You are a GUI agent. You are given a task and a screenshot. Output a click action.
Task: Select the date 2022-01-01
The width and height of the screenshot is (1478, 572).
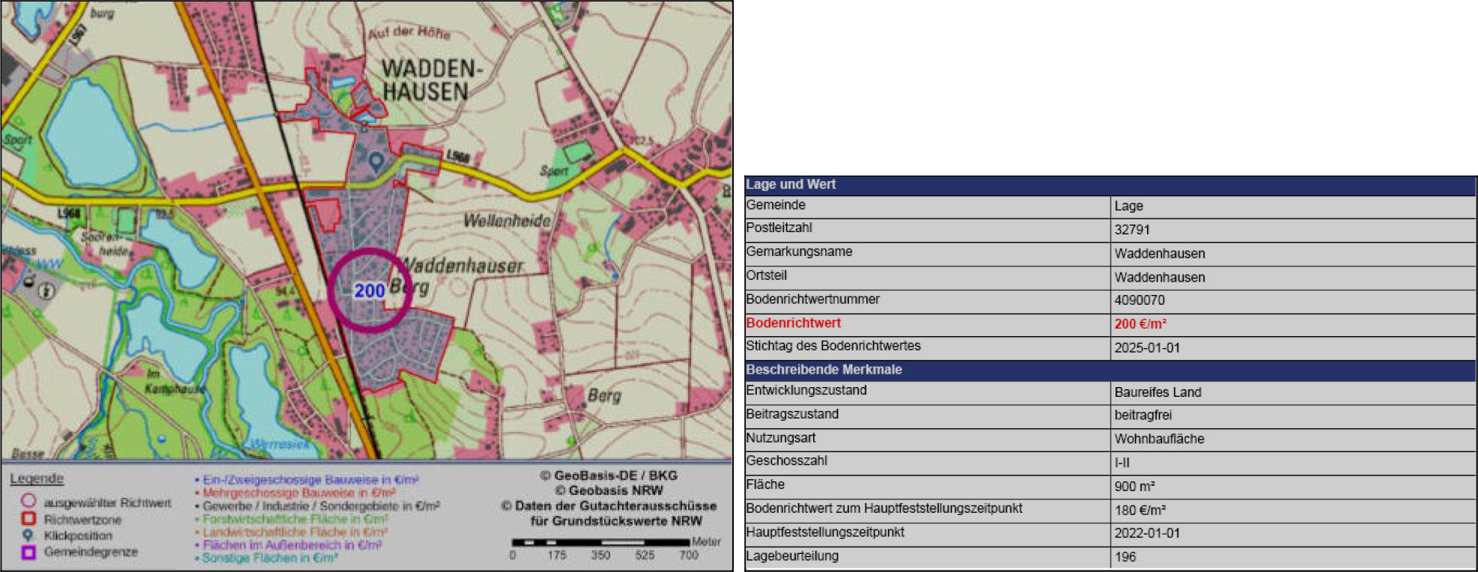[1147, 534]
